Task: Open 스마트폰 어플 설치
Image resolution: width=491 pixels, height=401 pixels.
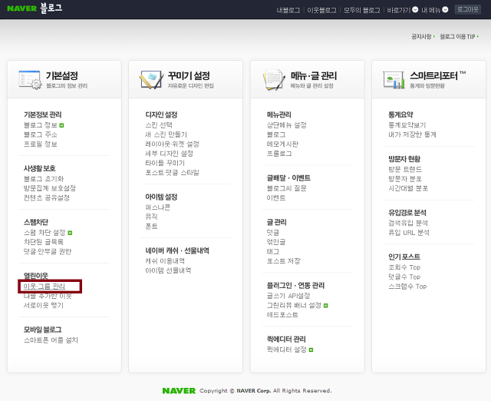Action: tap(51, 340)
